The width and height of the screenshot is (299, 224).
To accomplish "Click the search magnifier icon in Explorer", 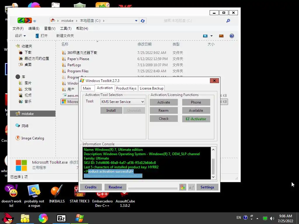I will click(228, 21).
